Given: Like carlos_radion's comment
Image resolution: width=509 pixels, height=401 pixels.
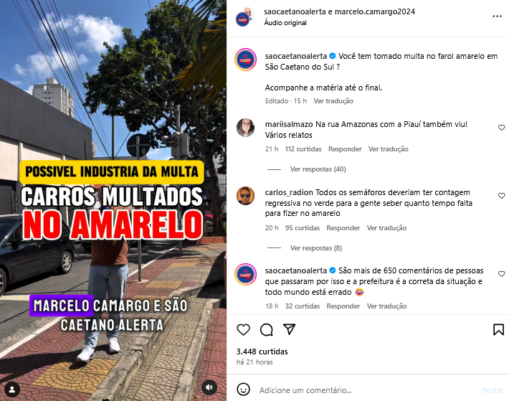Looking at the screenshot, I should tap(502, 196).
